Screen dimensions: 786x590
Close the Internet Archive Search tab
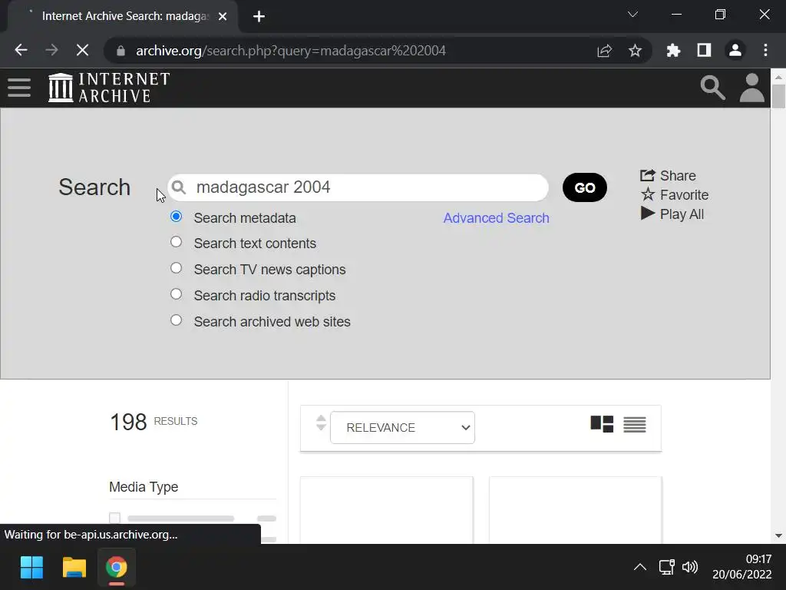click(x=223, y=17)
